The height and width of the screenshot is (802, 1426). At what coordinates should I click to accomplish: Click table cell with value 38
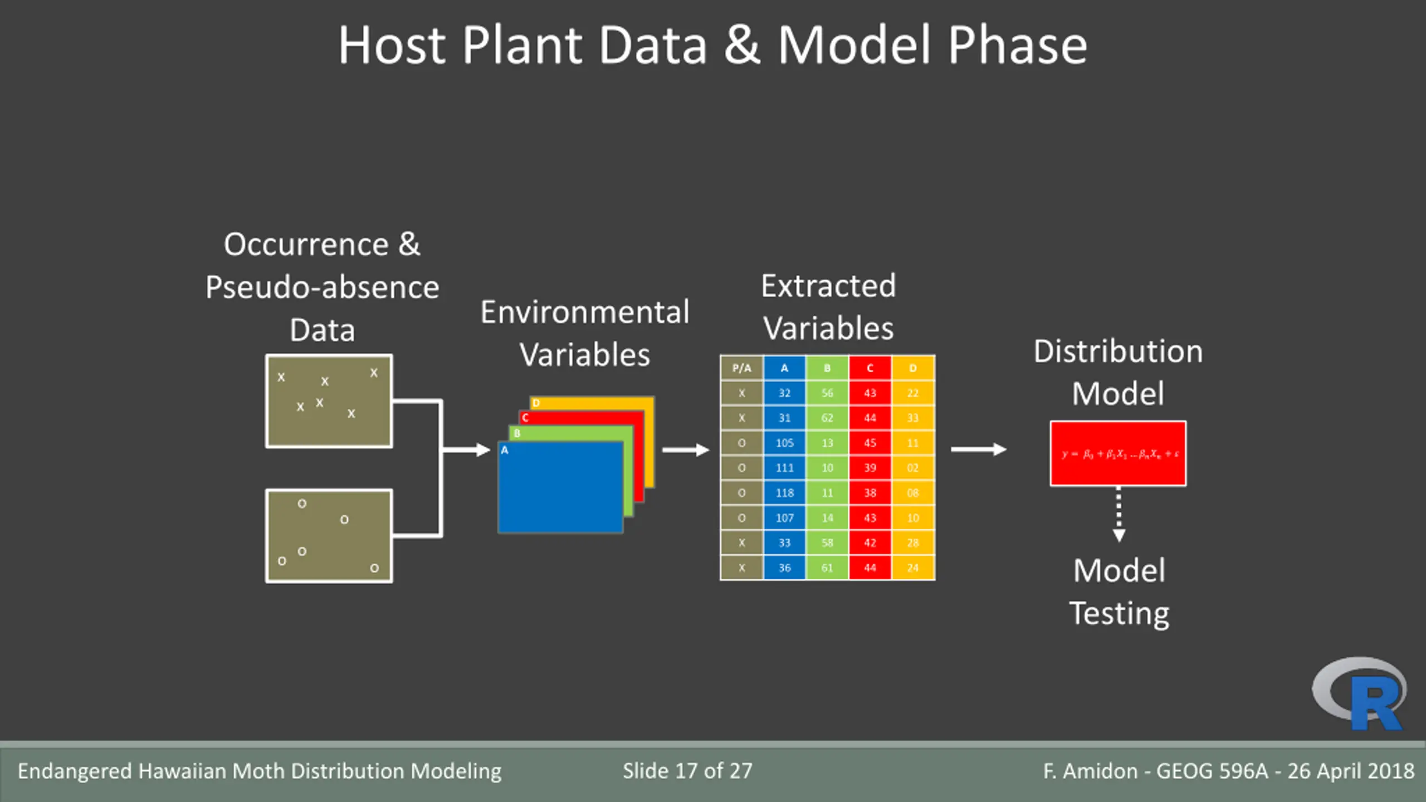pos(870,493)
